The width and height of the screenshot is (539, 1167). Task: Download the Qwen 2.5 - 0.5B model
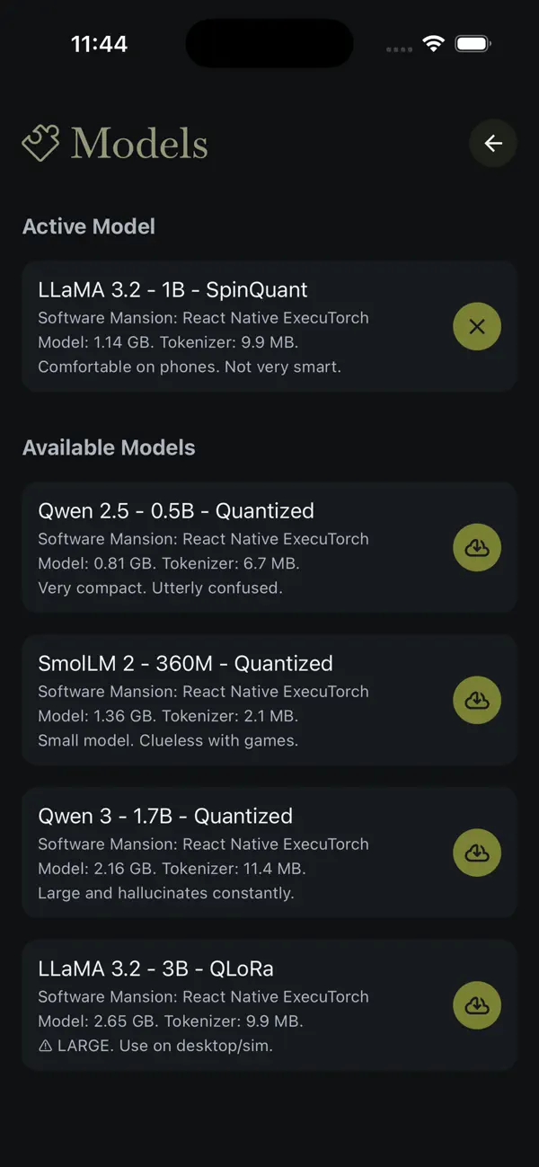click(x=477, y=547)
